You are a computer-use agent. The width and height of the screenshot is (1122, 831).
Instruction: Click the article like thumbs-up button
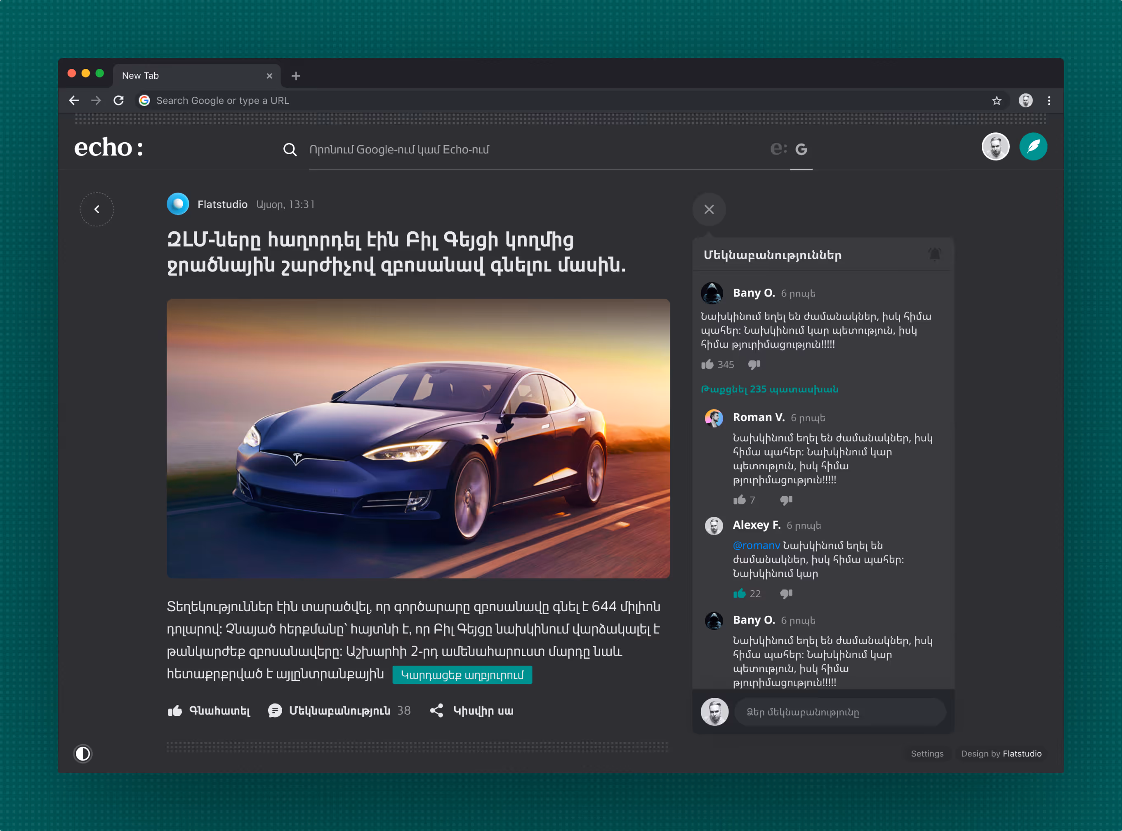pyautogui.click(x=175, y=711)
